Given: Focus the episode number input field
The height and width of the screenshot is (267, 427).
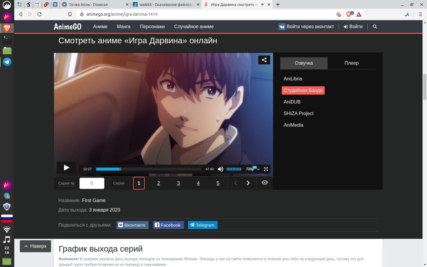Looking at the screenshot, I should [92, 183].
